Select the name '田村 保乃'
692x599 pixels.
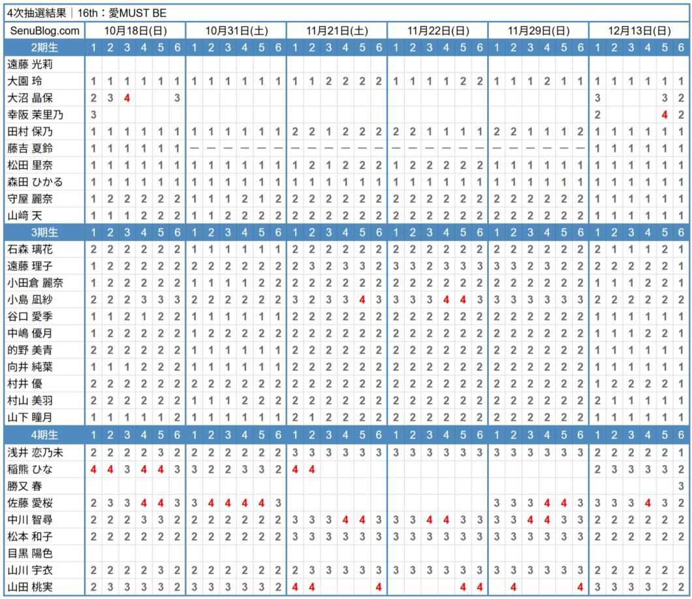click(x=30, y=132)
